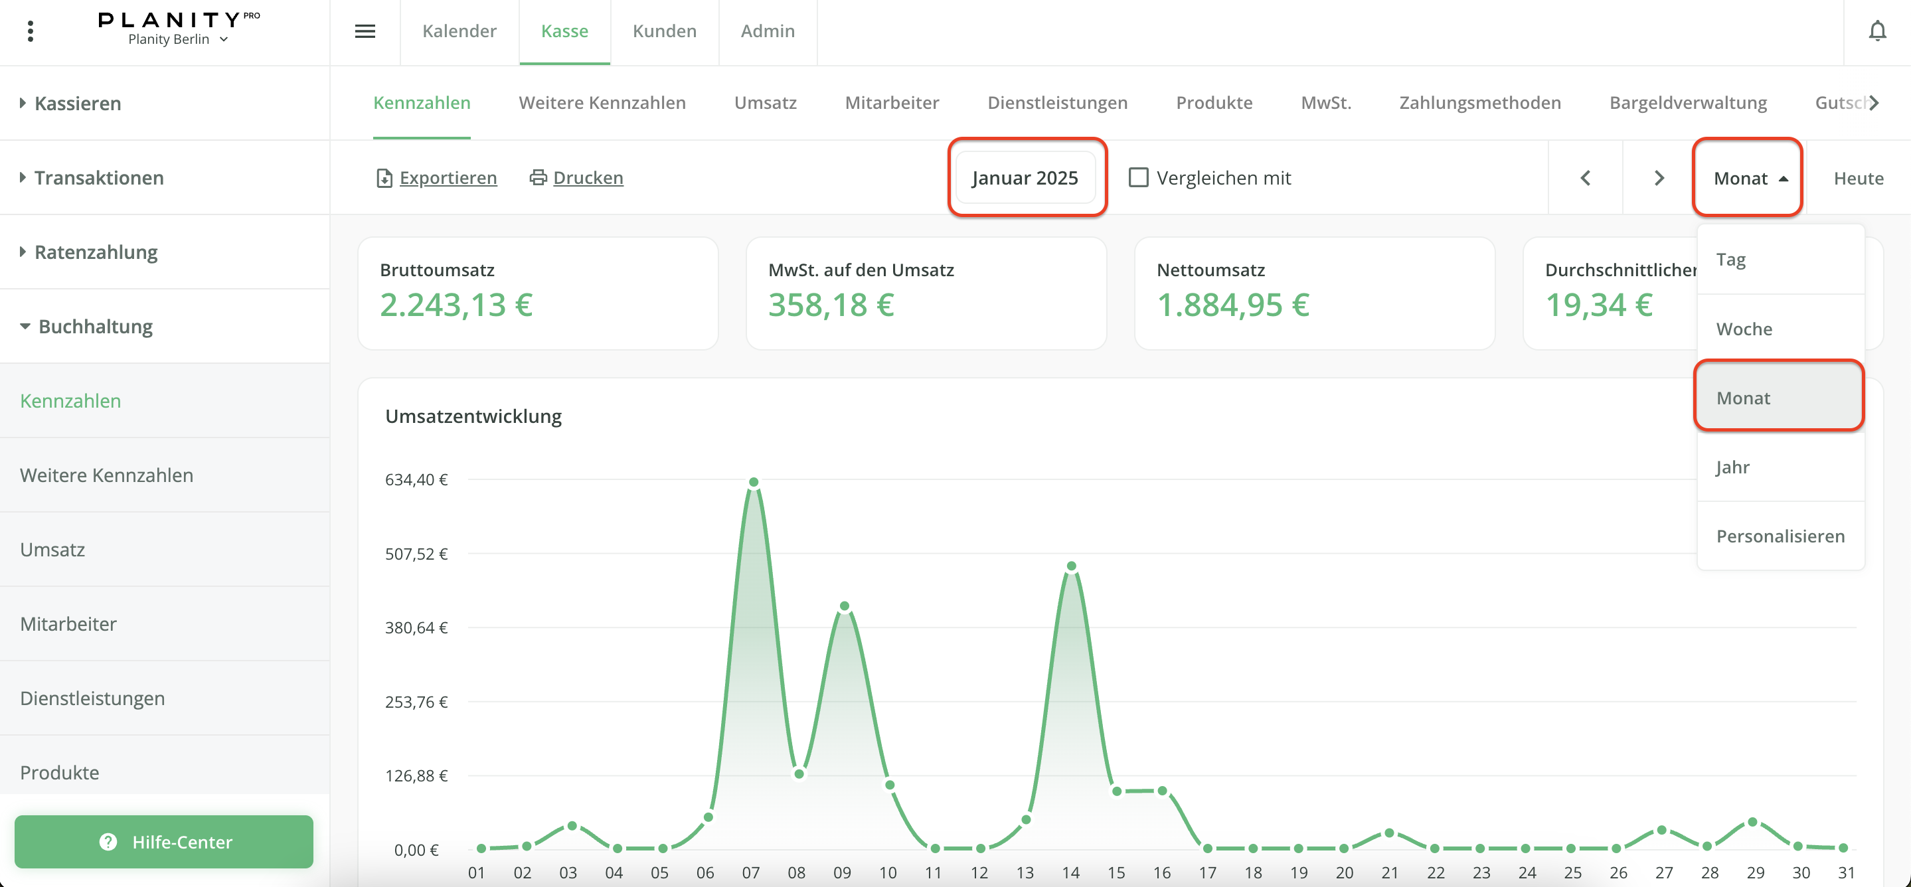
Task: Click the Hilfe-Center question mark icon
Action: click(x=108, y=842)
